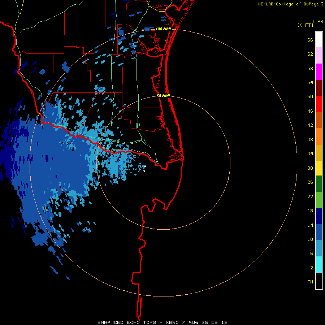
Task: Click legend value 50
Action: (x=310, y=97)
